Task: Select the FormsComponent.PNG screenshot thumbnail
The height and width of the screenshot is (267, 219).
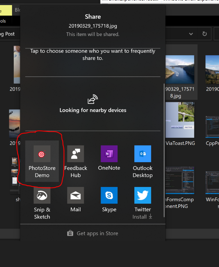Action: click(180, 180)
